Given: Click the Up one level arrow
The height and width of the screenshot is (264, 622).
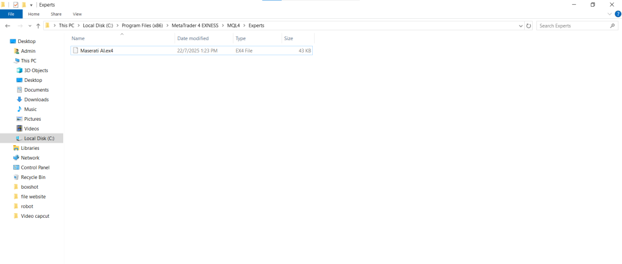Looking at the screenshot, I should coord(38,26).
